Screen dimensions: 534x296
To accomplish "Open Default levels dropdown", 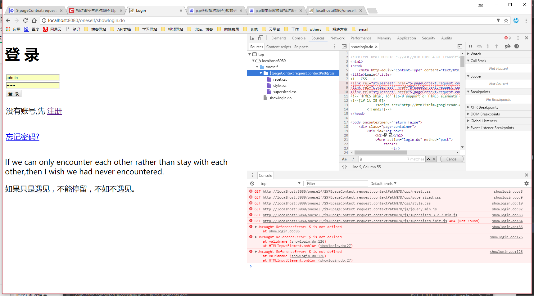I will click(383, 184).
